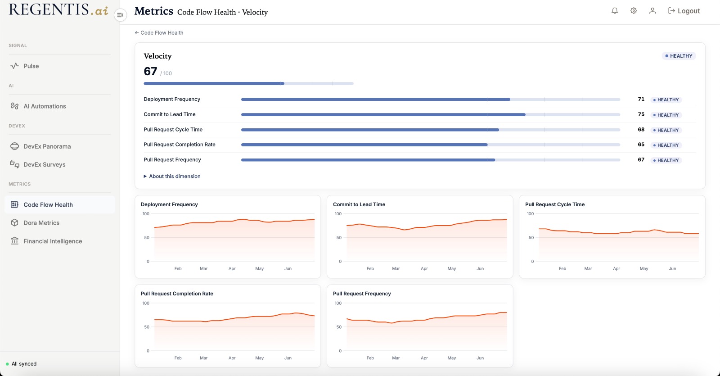
Task: Open the notifications bell icon
Action: pyautogui.click(x=615, y=11)
